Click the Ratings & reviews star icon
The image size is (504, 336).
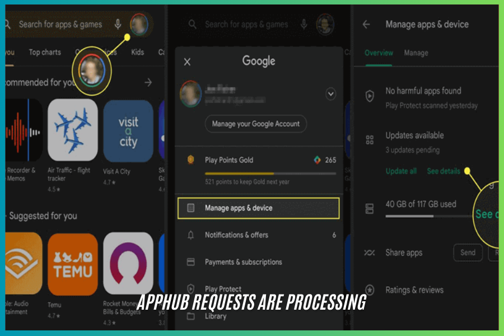[x=370, y=290]
